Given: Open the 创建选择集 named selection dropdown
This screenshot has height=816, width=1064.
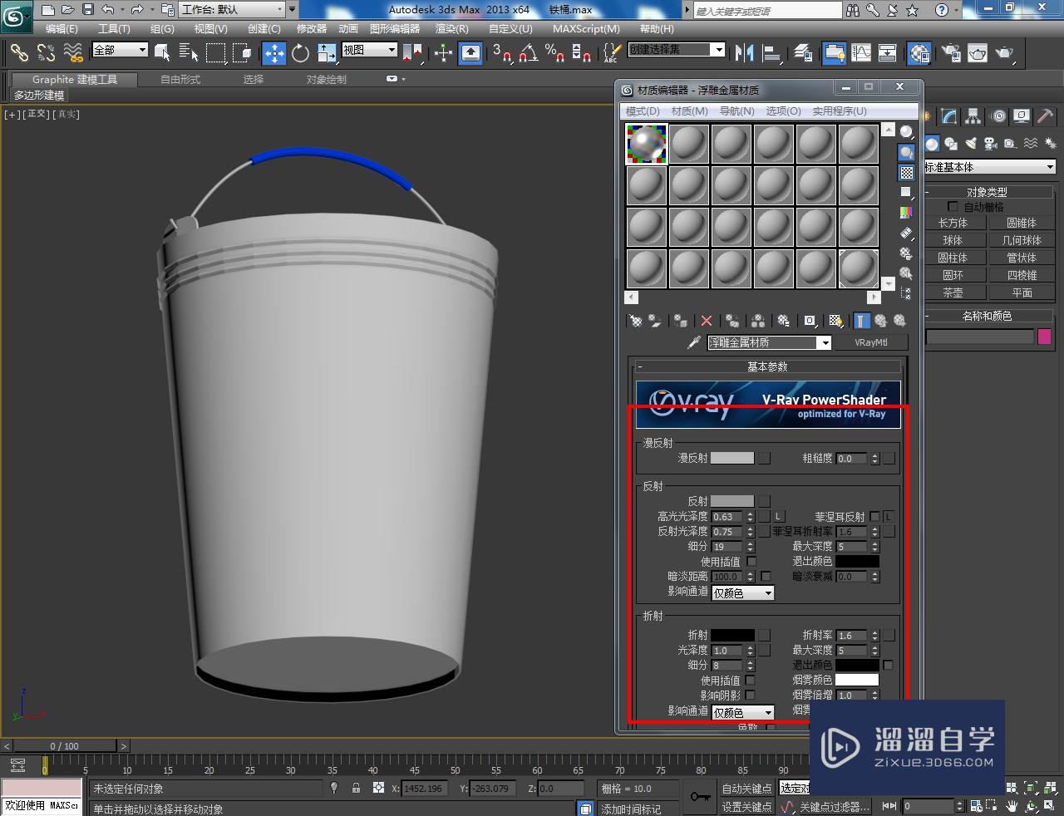Looking at the screenshot, I should 676,50.
